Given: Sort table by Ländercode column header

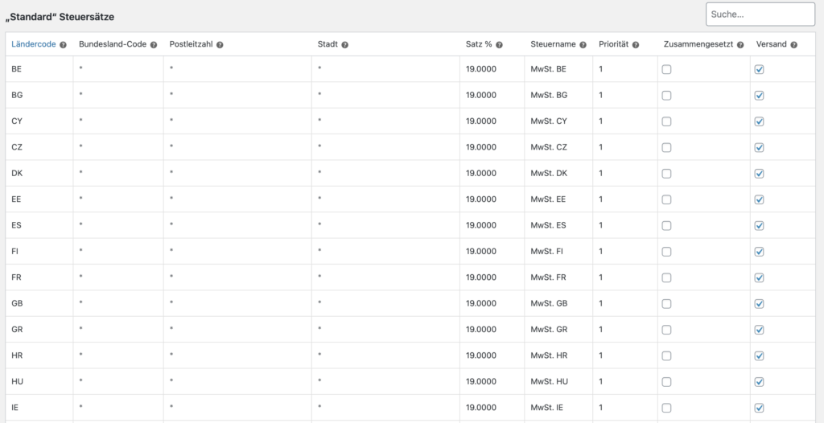Looking at the screenshot, I should click(x=34, y=45).
